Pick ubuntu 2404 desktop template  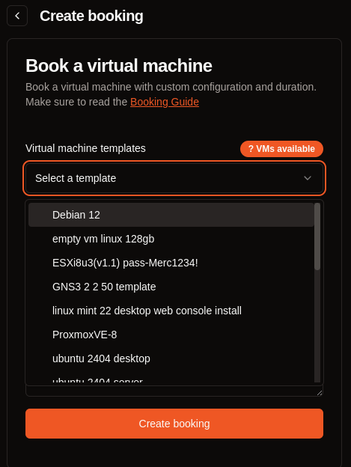(x=171, y=358)
